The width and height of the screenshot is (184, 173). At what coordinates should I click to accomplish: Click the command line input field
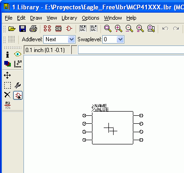point(131,50)
